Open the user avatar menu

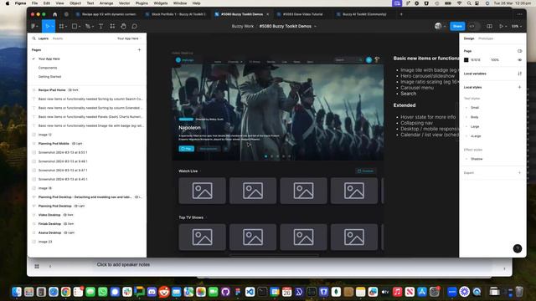pos(438,26)
